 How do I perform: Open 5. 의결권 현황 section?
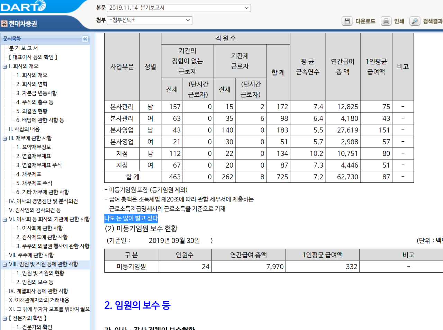tap(32, 111)
